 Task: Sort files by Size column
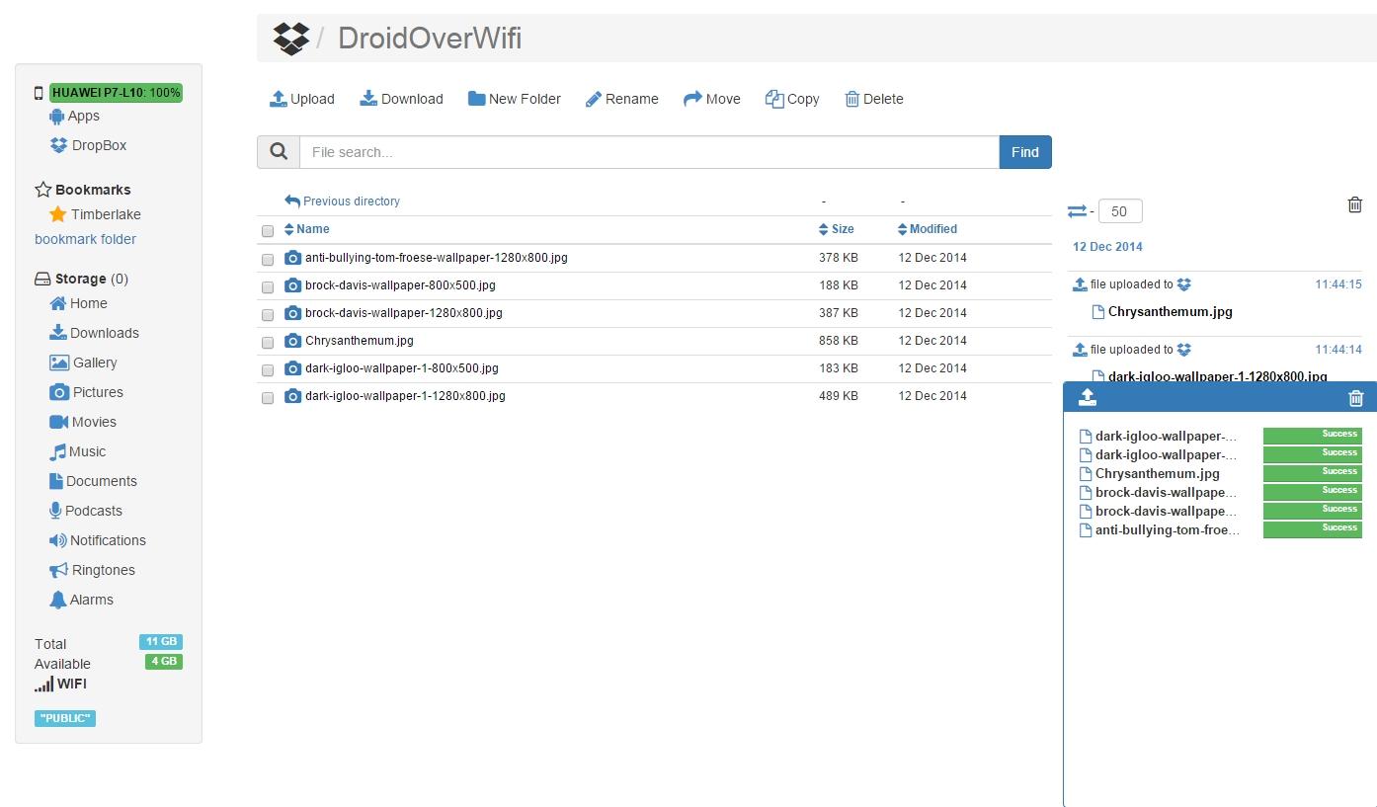click(837, 229)
